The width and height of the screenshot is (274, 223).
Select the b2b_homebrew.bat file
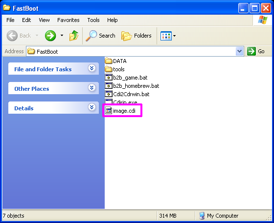click(x=132, y=86)
